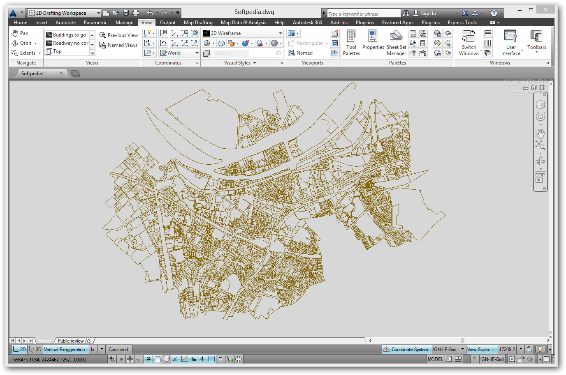Toggle 2D view mode in status bar

click(x=19, y=350)
